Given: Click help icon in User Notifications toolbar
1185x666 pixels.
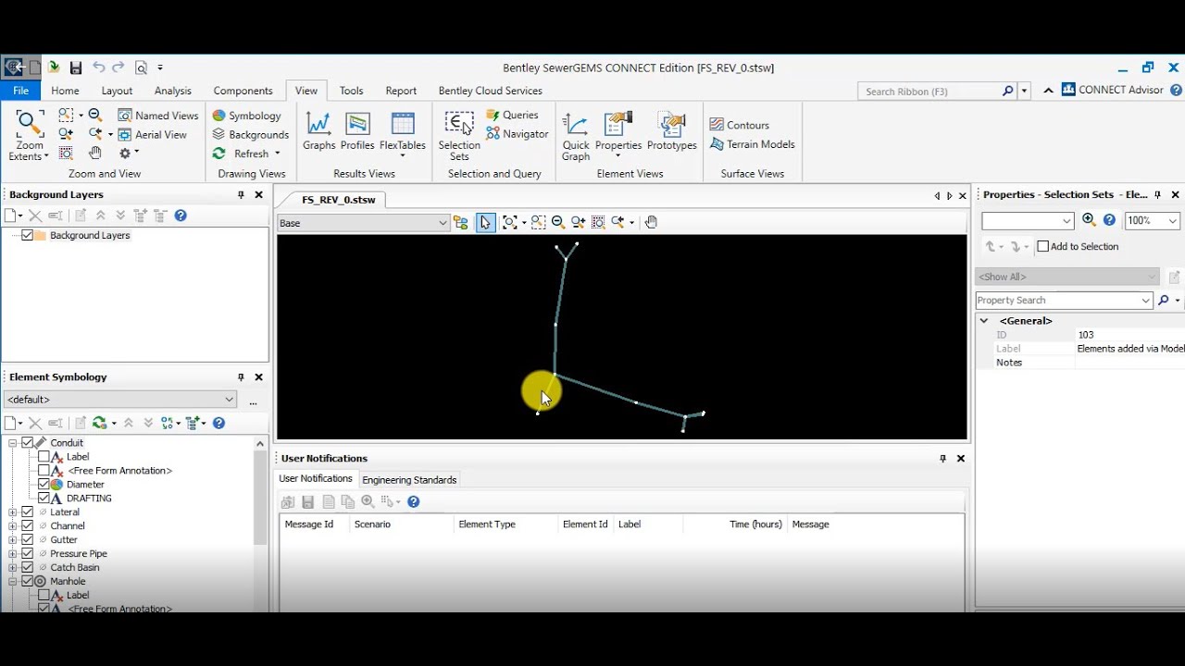Looking at the screenshot, I should click(x=414, y=501).
